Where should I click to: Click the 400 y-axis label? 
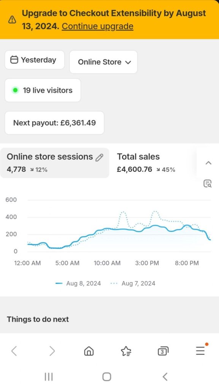tap(11, 217)
